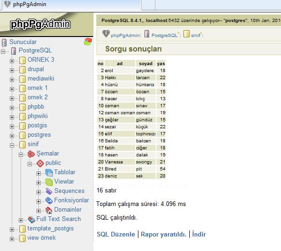Click the public schema diamond icon
281x251 pixels.
pos(40,163)
